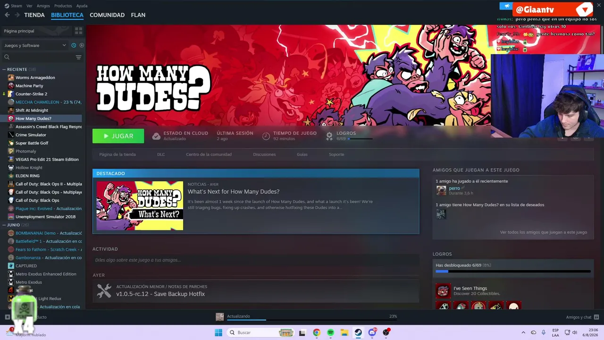Click the ELDEN RING game icon
Image resolution: width=604 pixels, height=340 pixels.
pyautogui.click(x=11, y=176)
